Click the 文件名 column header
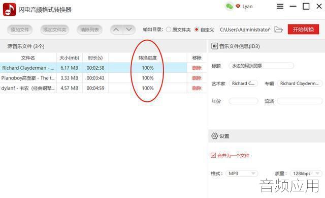Viewport: 325px width, 198px height. (x=28, y=58)
